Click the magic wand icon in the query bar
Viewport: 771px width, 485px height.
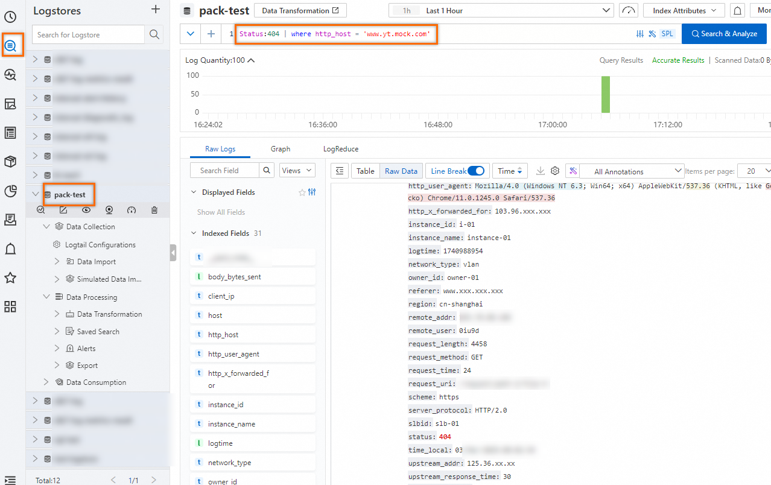(652, 34)
